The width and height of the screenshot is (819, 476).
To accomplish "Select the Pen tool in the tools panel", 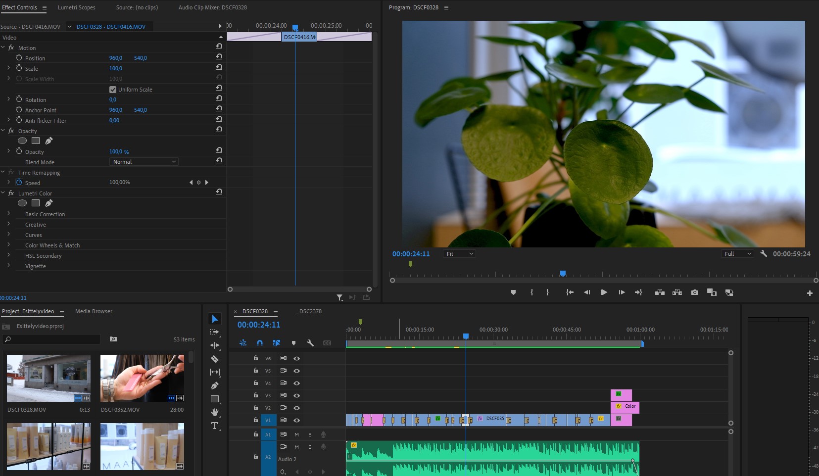I will coord(215,385).
